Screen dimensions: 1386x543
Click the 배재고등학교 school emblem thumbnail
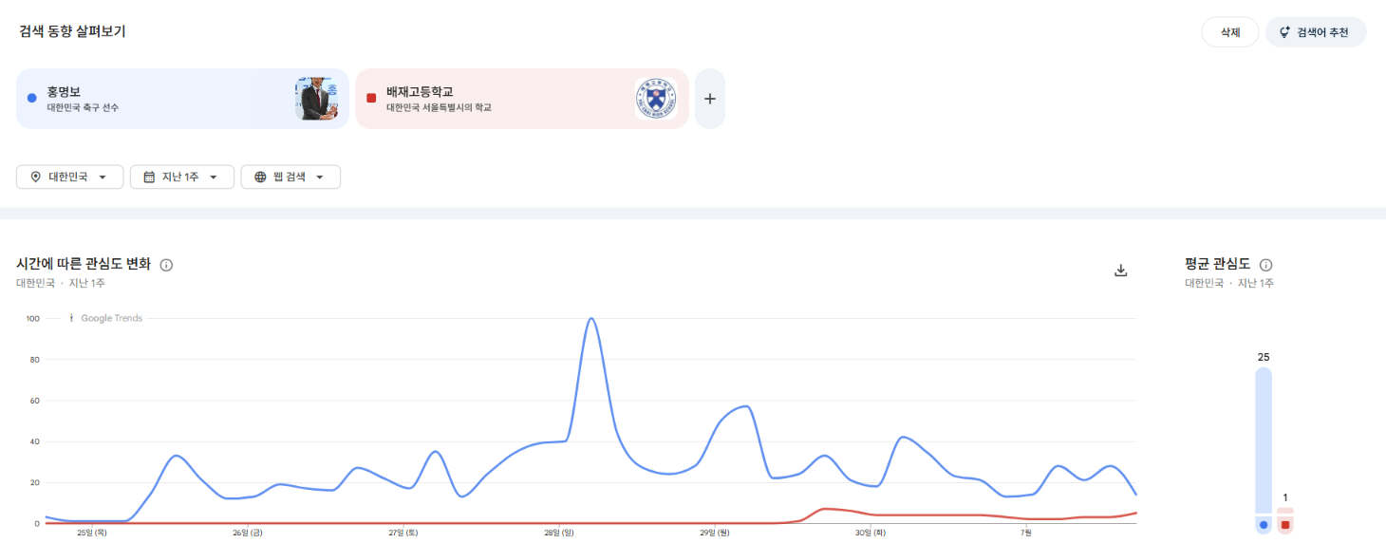(x=656, y=99)
